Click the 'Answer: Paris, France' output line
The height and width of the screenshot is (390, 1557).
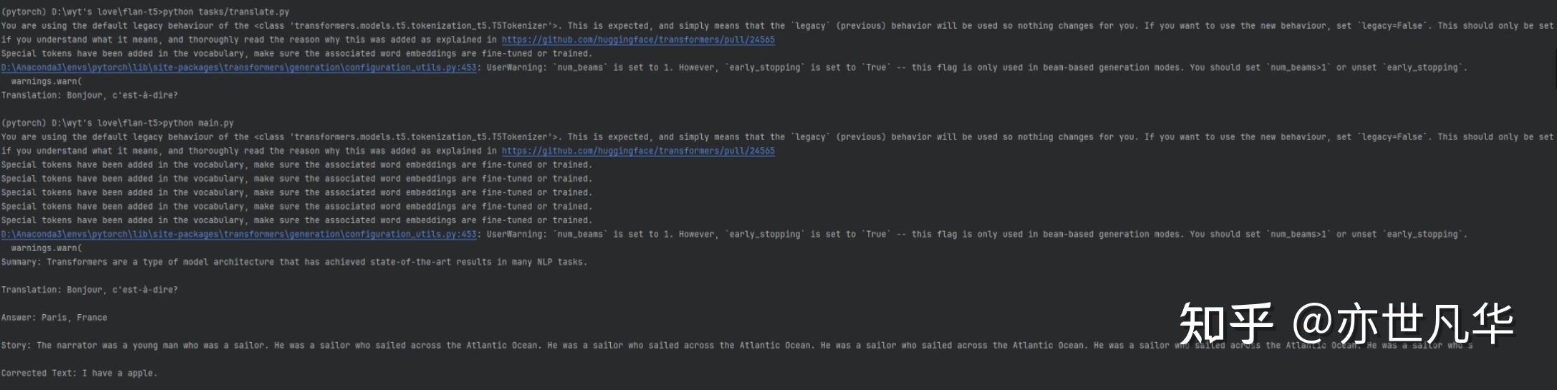point(54,318)
